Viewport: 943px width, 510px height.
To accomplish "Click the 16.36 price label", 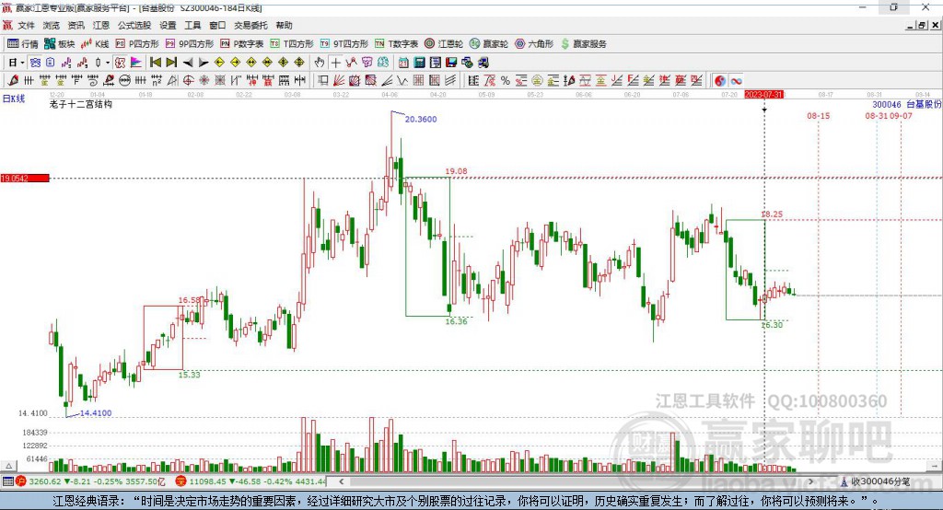I will [456, 322].
